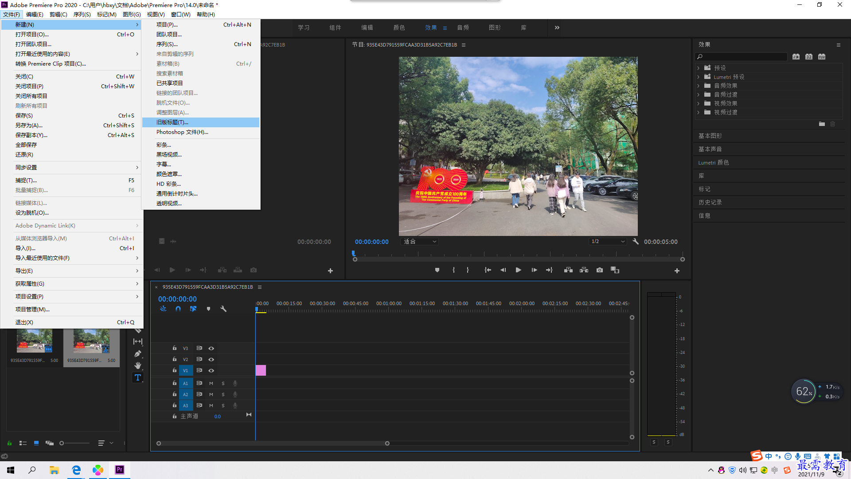Choose 颜色遮罩... menu entry
Image resolution: width=851 pixels, height=479 pixels.
click(201, 174)
